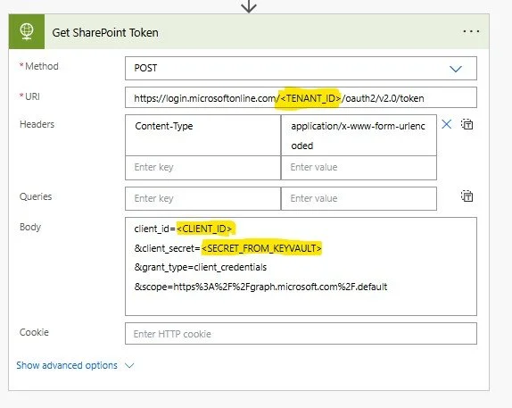512x408 pixels.
Task: Click the empty Headers Enter value field
Action: pyautogui.click(x=359, y=167)
